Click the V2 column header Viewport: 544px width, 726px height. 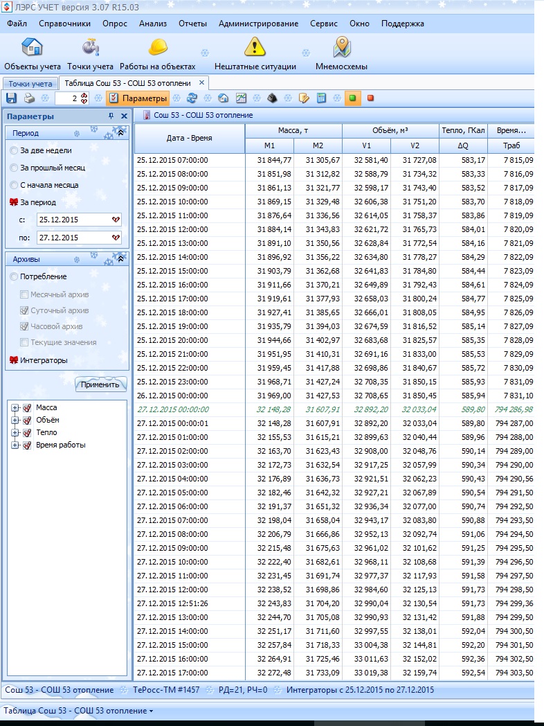point(415,145)
